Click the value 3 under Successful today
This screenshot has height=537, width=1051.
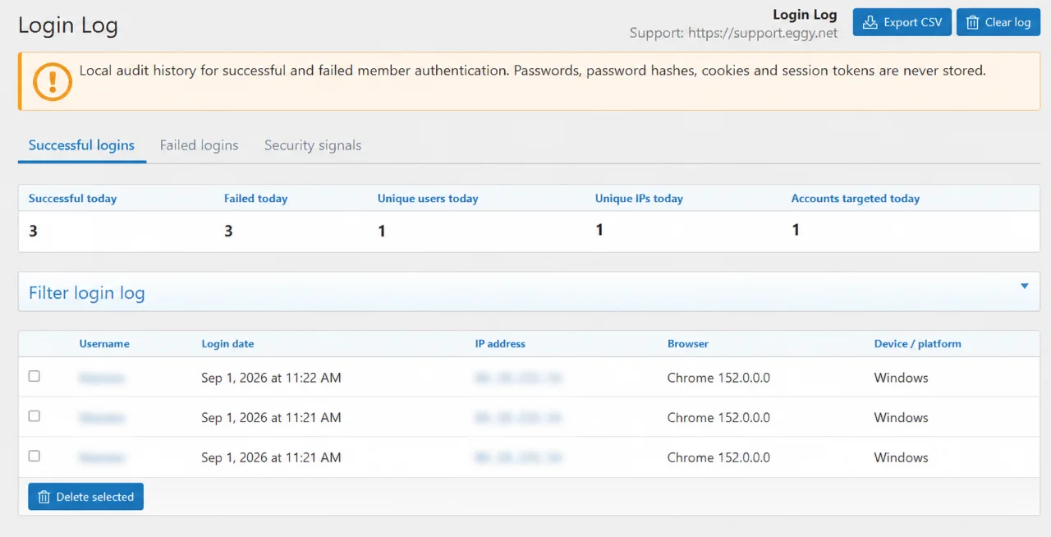[x=33, y=232]
